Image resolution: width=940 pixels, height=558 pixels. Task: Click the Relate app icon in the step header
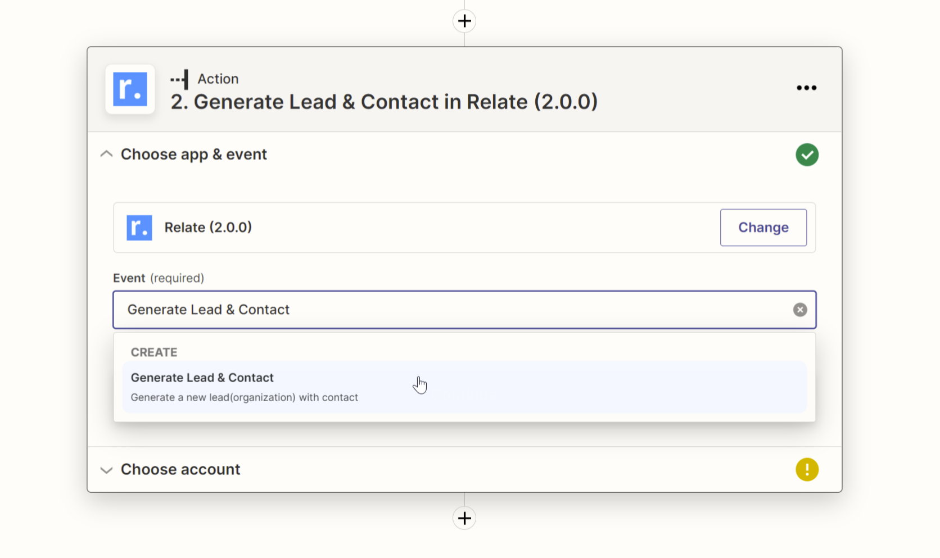[129, 89]
